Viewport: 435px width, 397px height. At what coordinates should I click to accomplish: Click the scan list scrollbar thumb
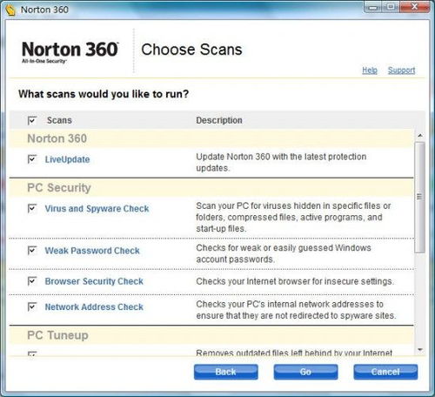click(419, 198)
